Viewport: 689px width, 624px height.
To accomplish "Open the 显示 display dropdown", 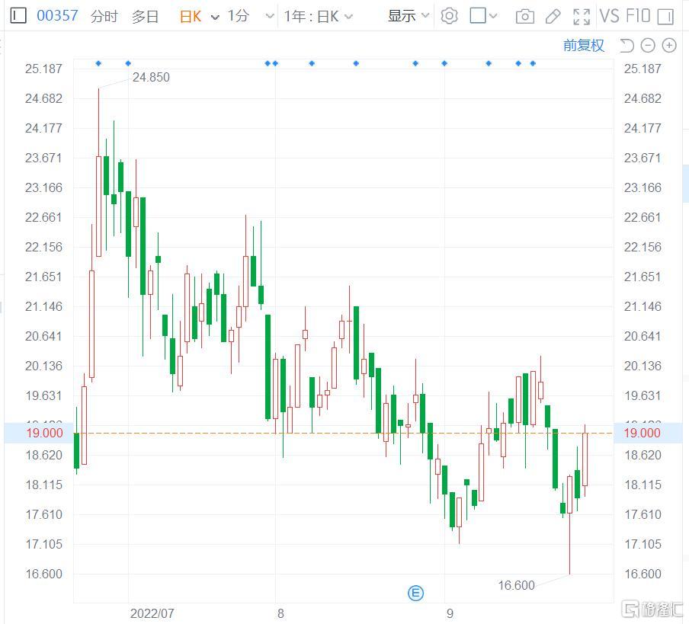I will pyautogui.click(x=409, y=16).
